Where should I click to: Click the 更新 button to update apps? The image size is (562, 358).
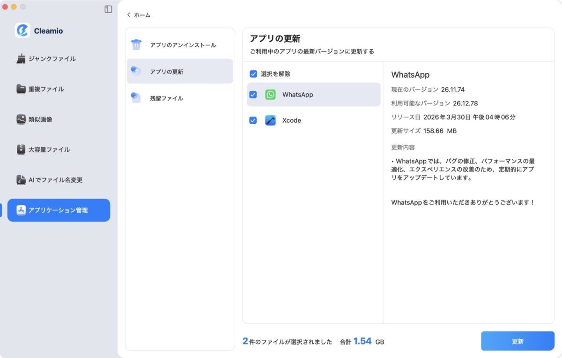(x=518, y=341)
